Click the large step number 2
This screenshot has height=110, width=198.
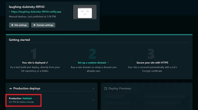pyautogui.click(x=93, y=54)
